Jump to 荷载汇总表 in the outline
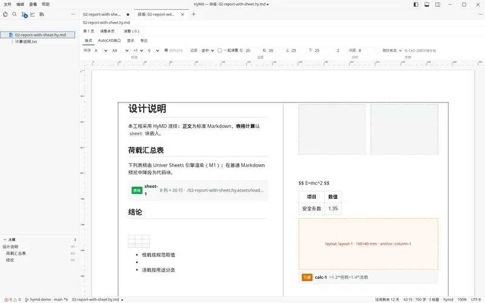485x303 pixels. (x=16, y=253)
